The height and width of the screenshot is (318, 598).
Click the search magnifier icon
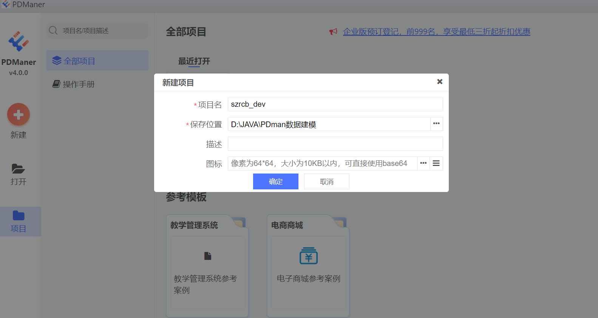coord(53,31)
